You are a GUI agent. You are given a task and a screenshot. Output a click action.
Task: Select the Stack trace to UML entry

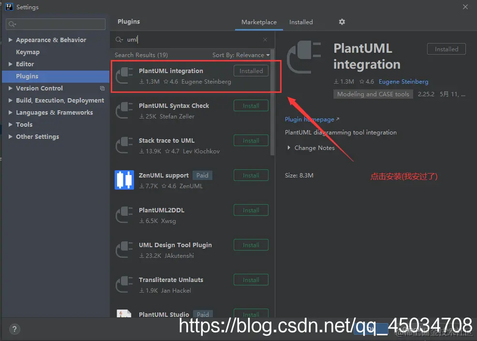191,146
